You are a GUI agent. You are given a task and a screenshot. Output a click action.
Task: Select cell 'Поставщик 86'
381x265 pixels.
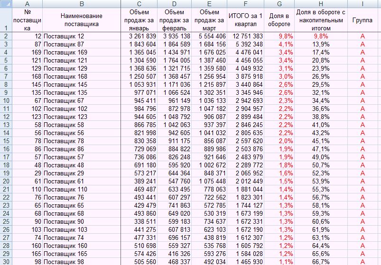click(x=82, y=149)
